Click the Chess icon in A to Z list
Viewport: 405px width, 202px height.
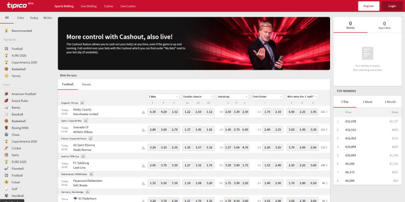click(x=7, y=134)
